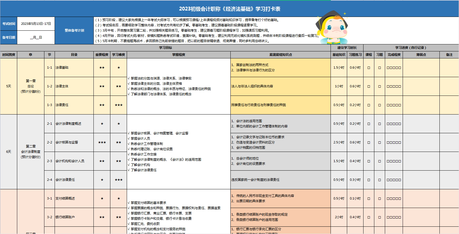Select the 会计法律责任 directory cell

(74, 180)
